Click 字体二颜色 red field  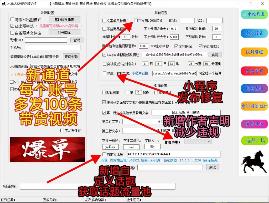(x=131, y=147)
